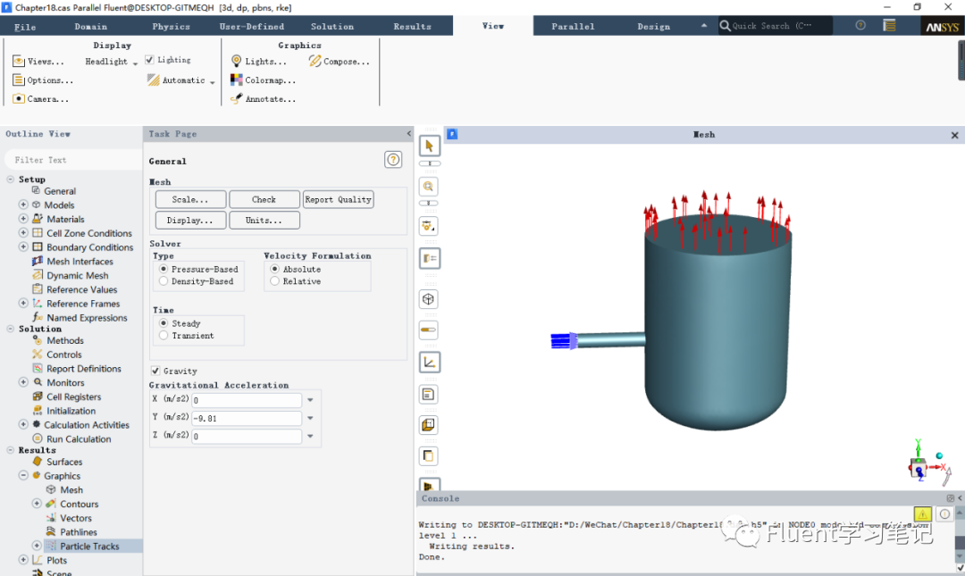The image size is (965, 576).
Task: Open the File menu
Action: pyautogui.click(x=25, y=27)
